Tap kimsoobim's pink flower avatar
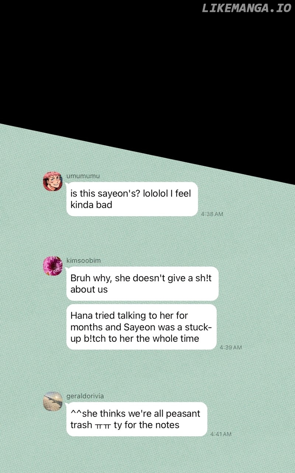The height and width of the screenshot is (473, 295). click(x=53, y=266)
